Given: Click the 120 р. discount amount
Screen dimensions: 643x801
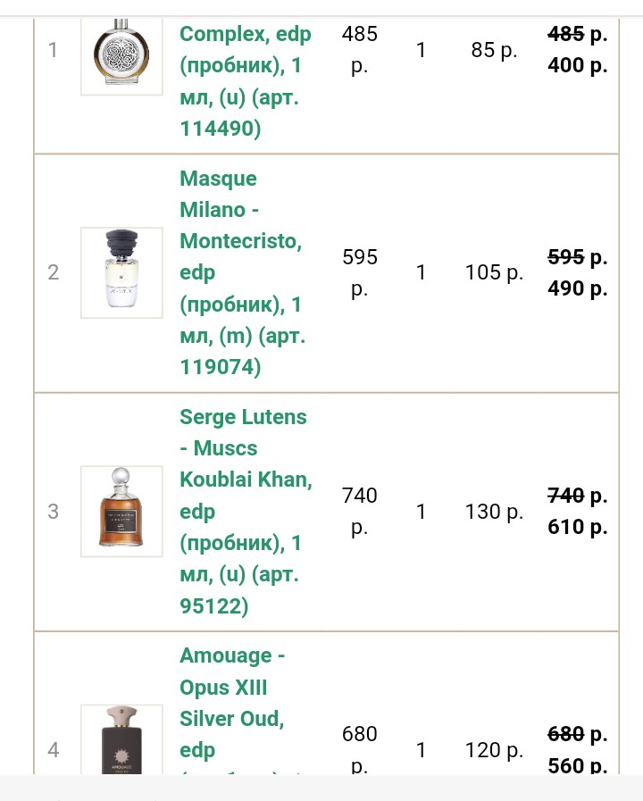Looking at the screenshot, I should point(494,750).
